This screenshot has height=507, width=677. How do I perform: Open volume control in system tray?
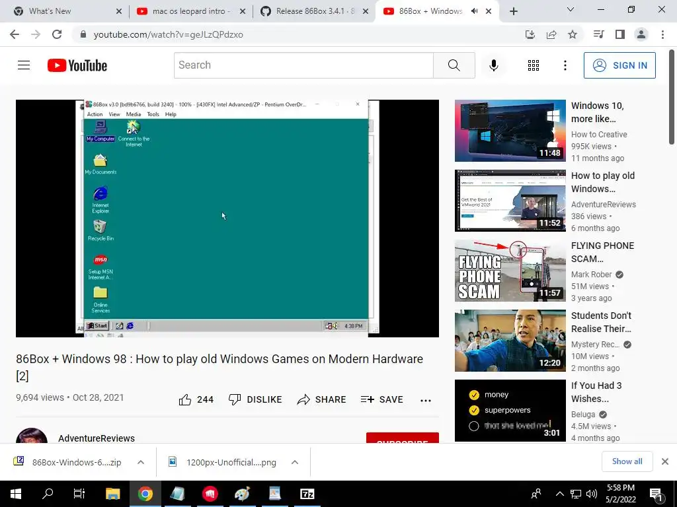(592, 494)
